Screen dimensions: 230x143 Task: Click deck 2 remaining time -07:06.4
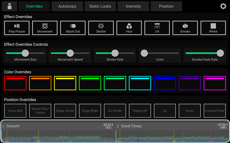coord(223,125)
